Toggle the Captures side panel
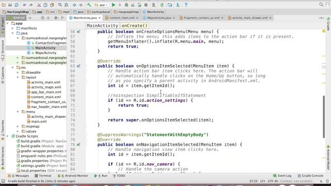The image size is (331, 186). pyautogui.click(x=3, y=75)
